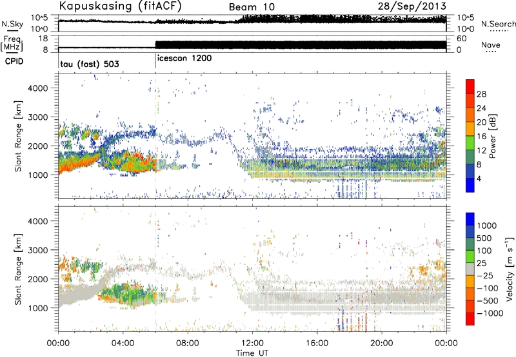516x357 pixels.
Task: Click the gray band of velocity colorbar
Action: [470, 269]
